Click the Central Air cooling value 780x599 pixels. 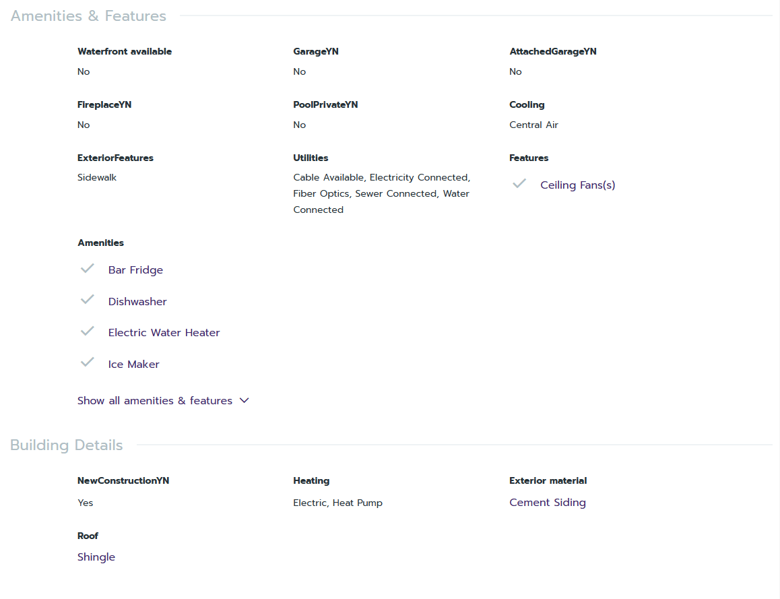[533, 125]
